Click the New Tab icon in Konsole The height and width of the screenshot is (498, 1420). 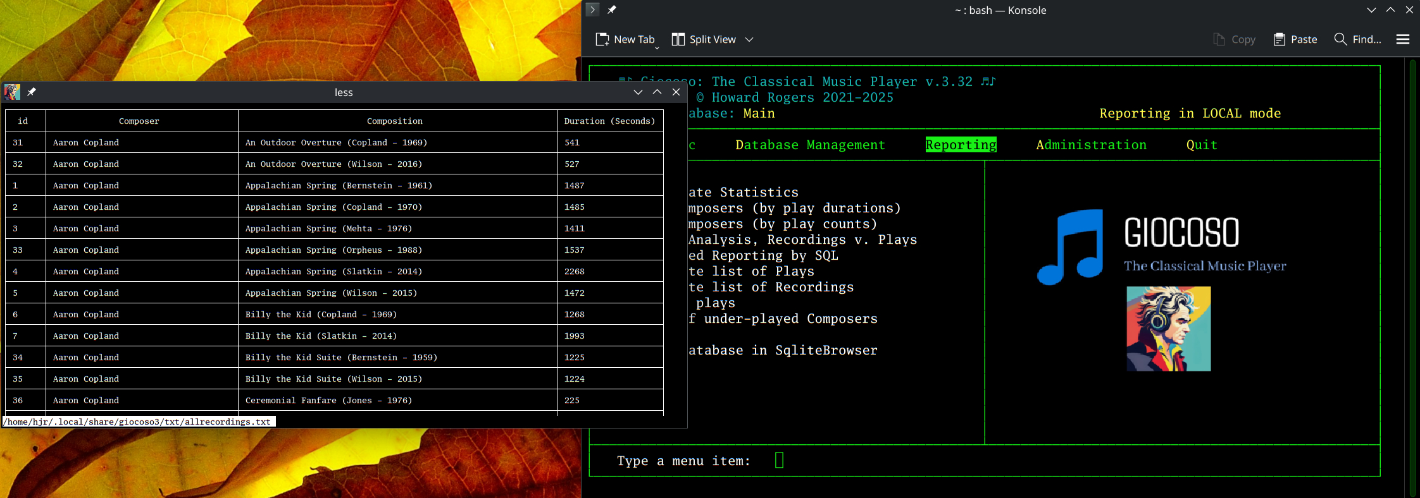[602, 39]
